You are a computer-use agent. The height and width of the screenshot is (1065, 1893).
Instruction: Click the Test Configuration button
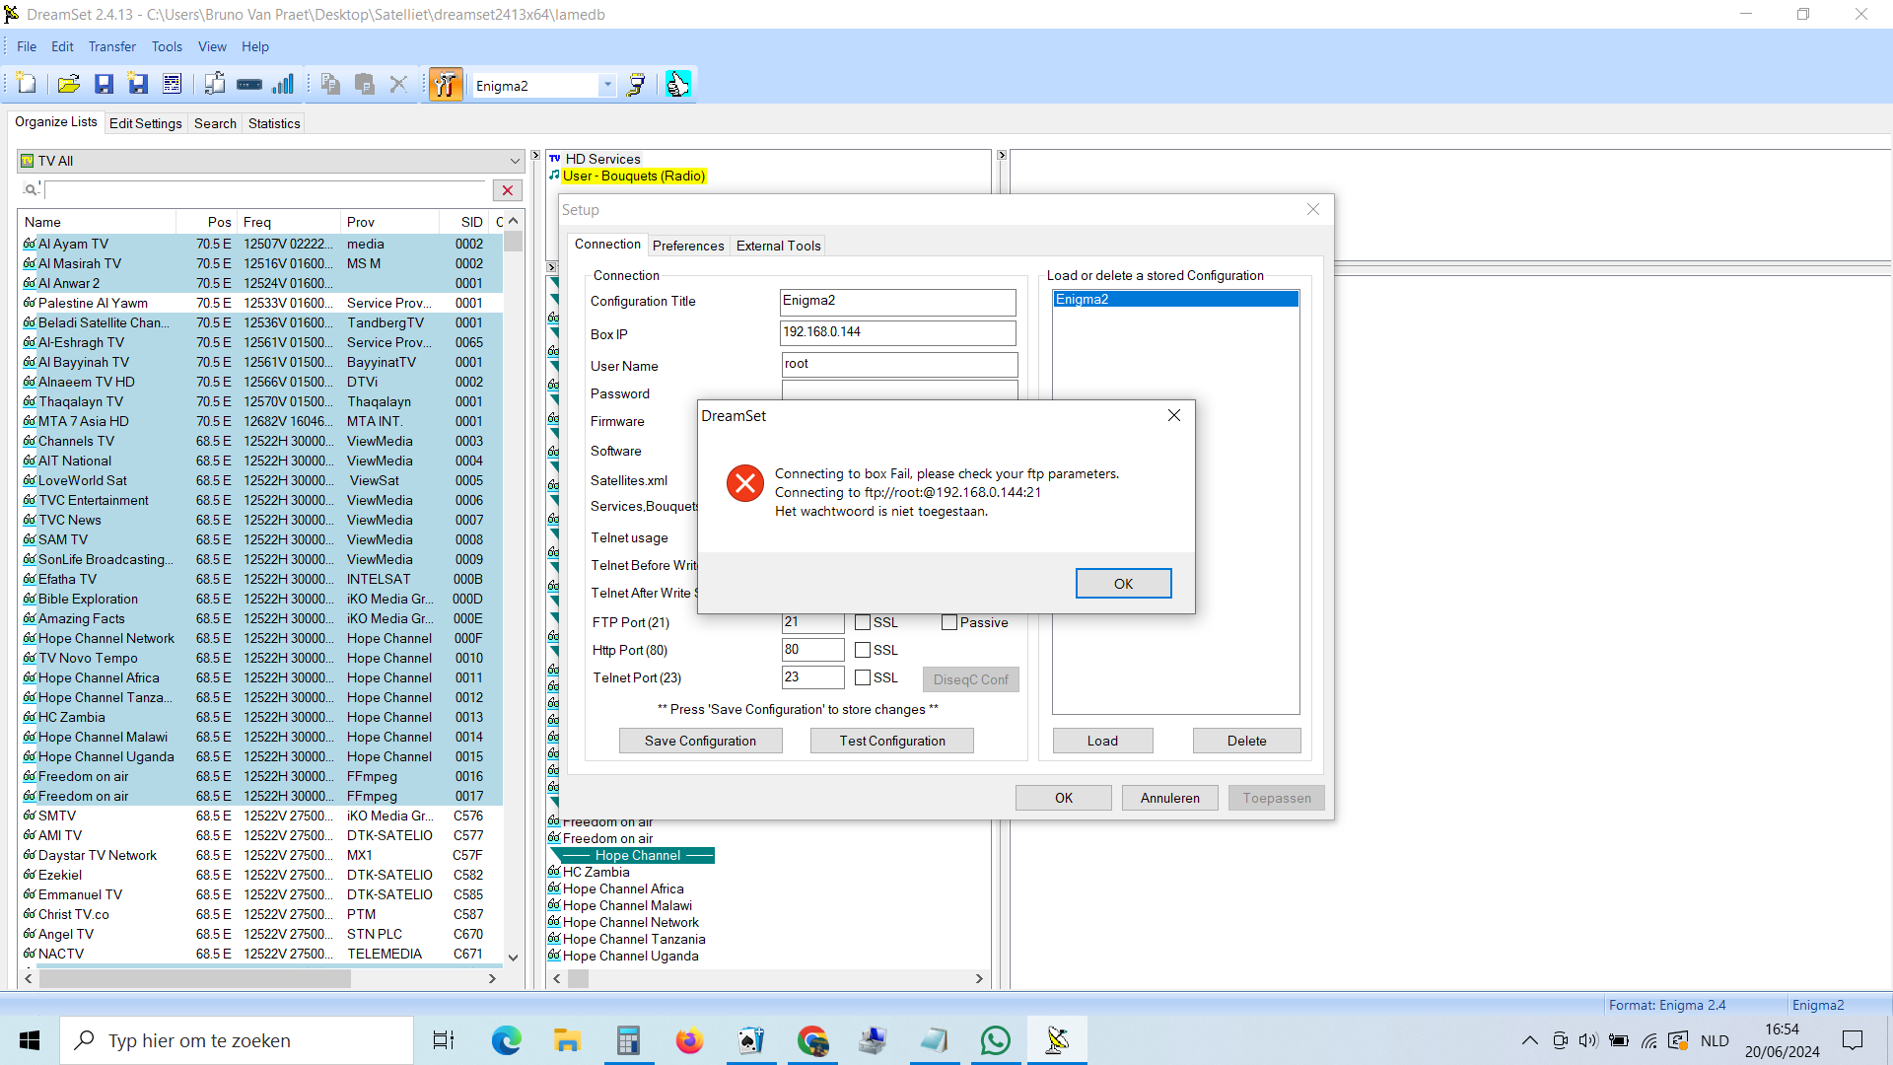coord(891,741)
